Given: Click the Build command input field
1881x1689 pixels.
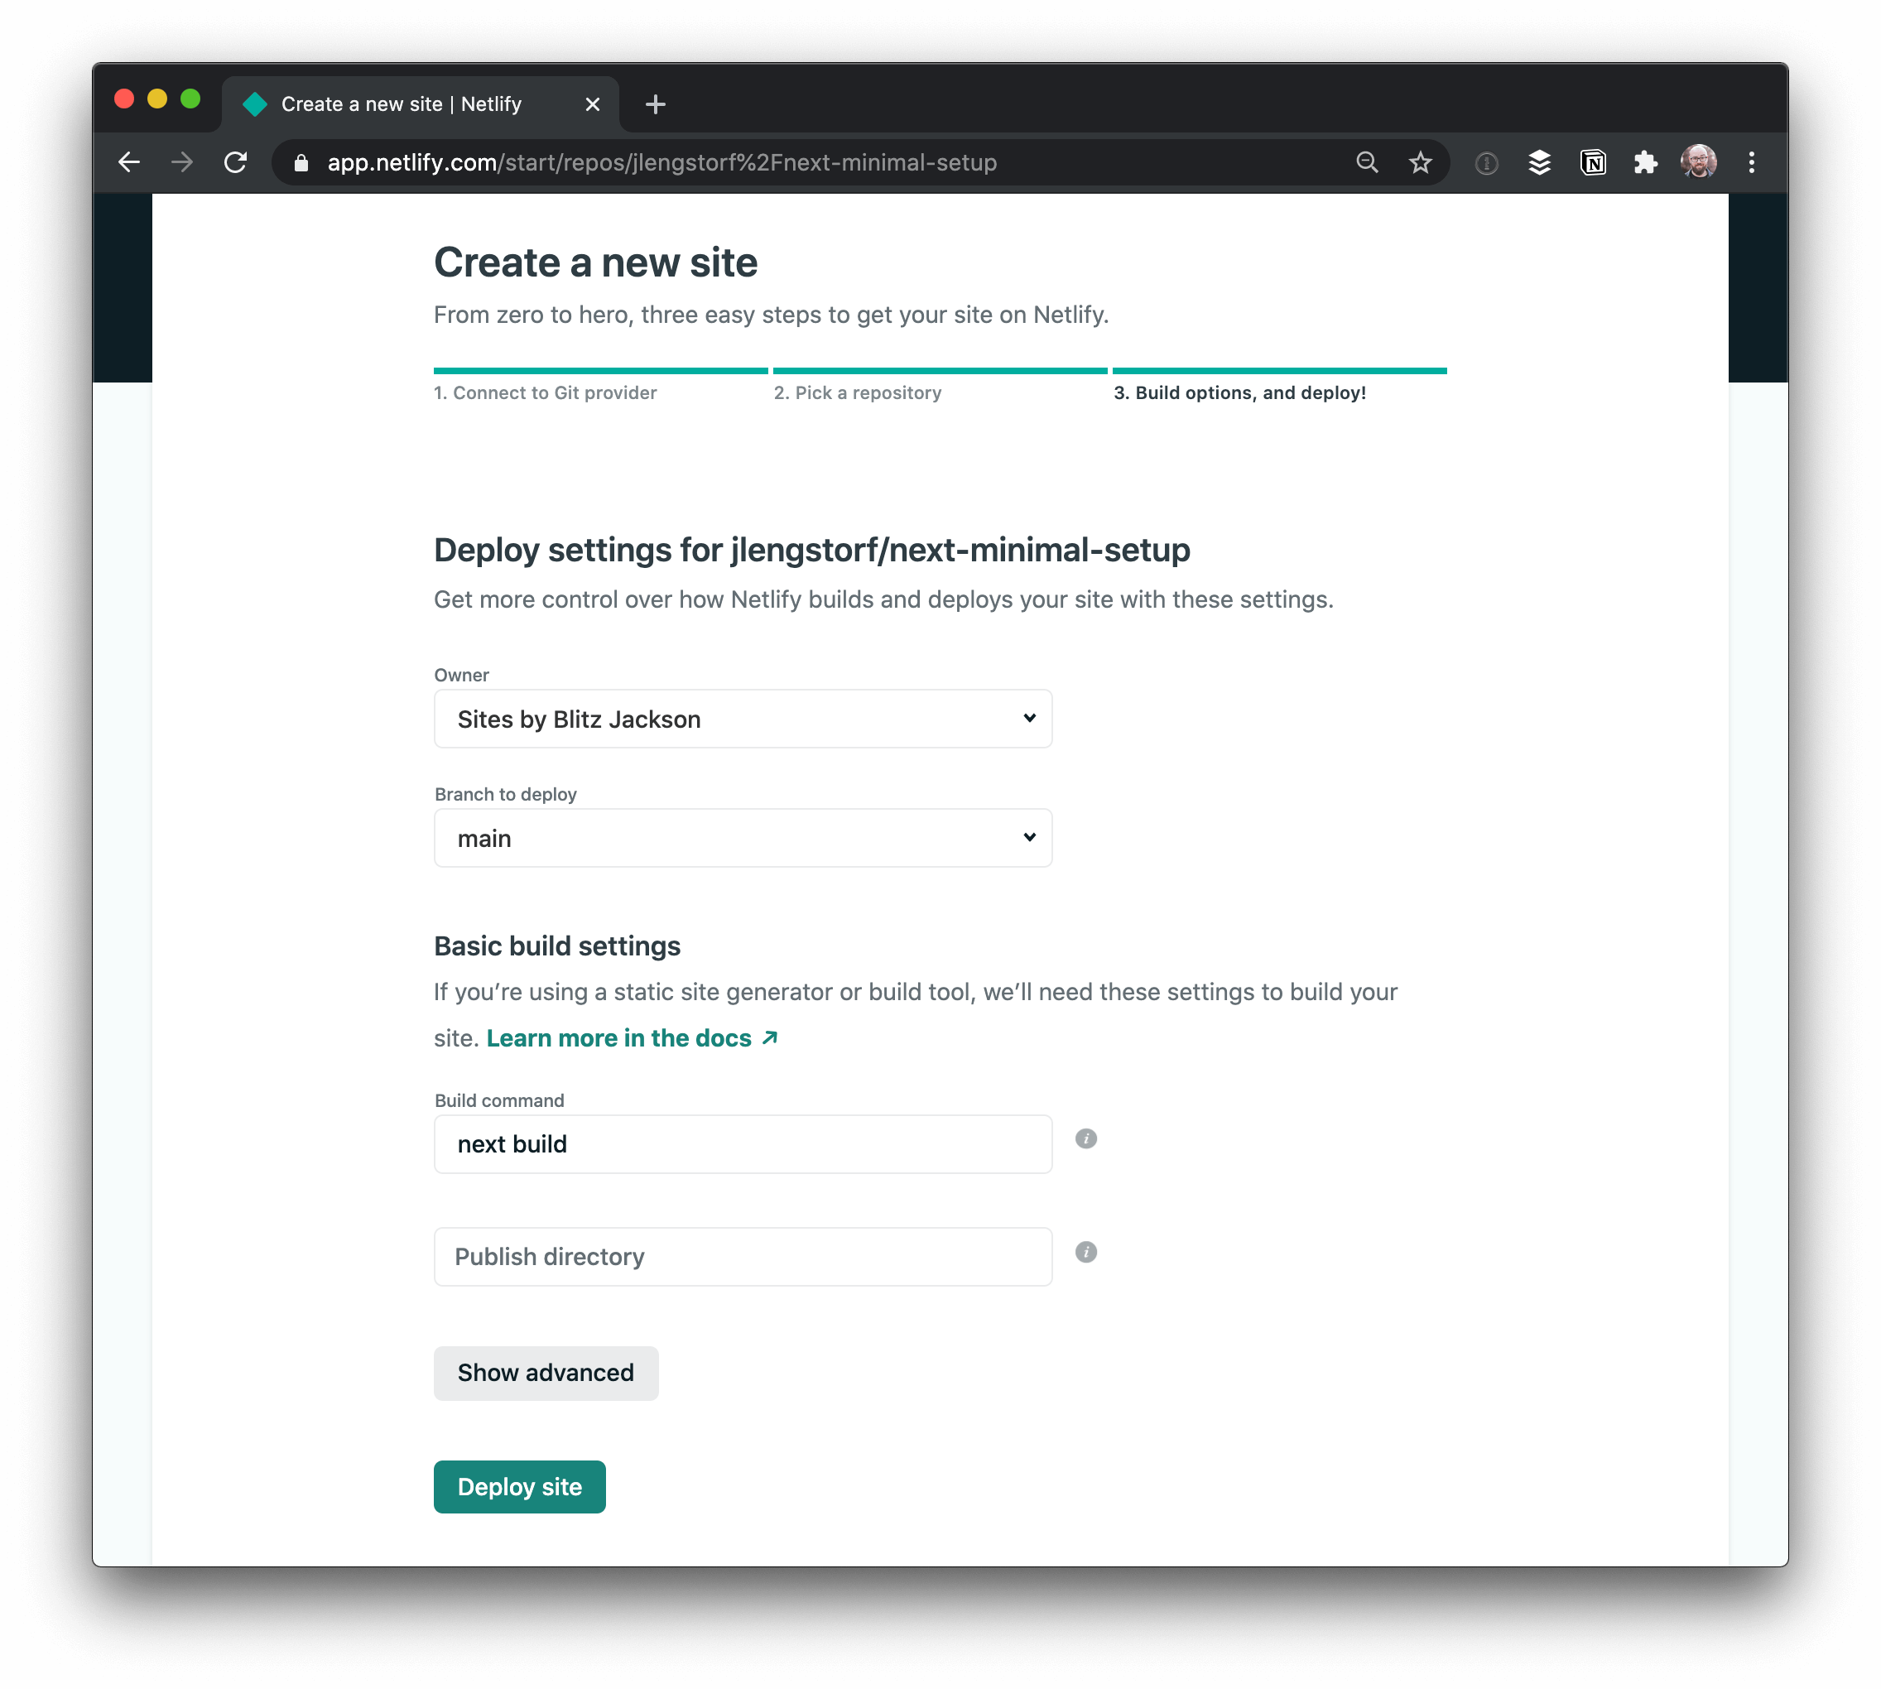Looking at the screenshot, I should point(742,1143).
